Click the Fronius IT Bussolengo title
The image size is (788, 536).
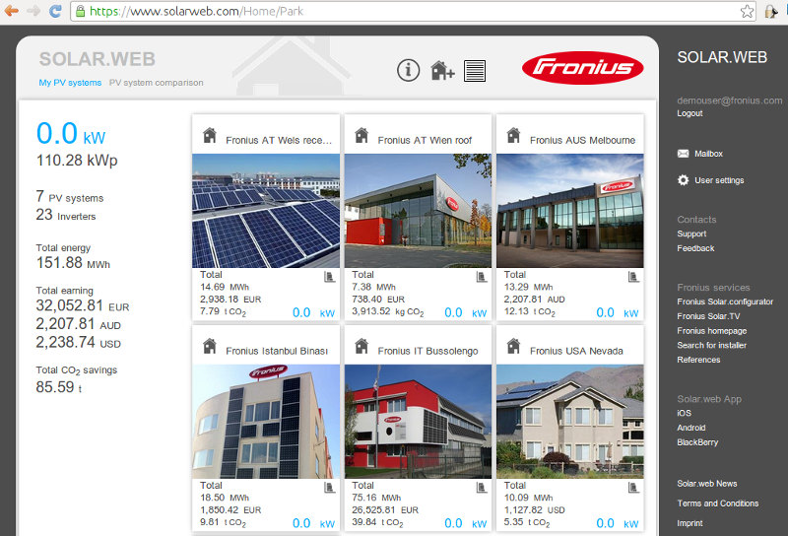[427, 351]
